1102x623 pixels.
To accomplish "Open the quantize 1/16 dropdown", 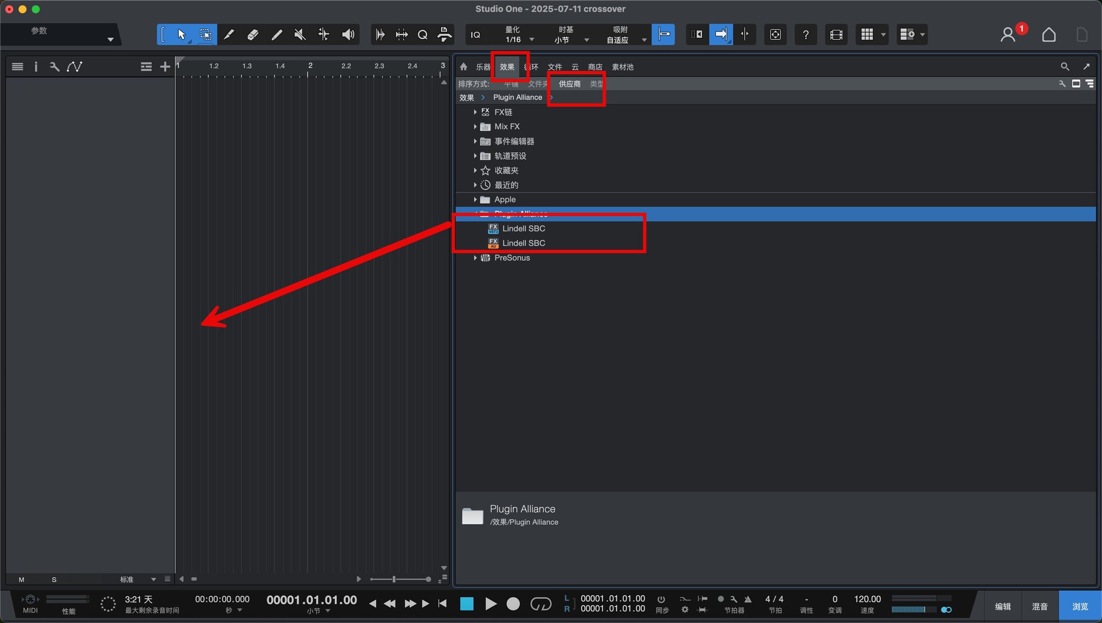I will click(531, 40).
